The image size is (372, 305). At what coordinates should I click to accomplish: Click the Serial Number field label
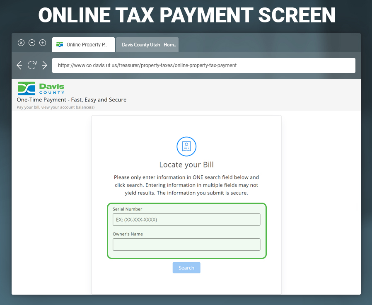click(x=128, y=209)
